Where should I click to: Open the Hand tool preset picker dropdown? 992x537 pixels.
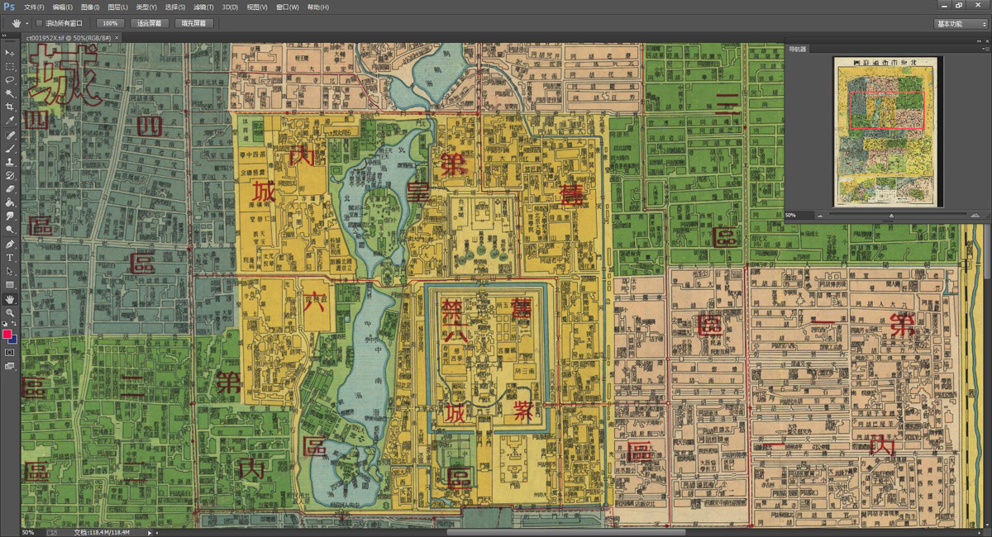[27, 23]
